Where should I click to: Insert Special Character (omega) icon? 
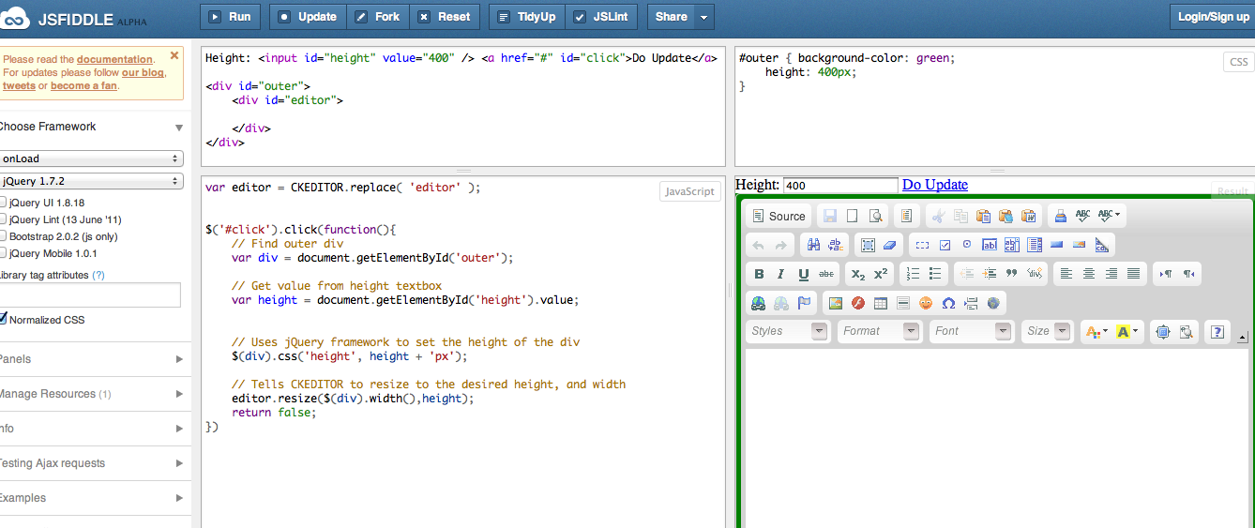[948, 303]
